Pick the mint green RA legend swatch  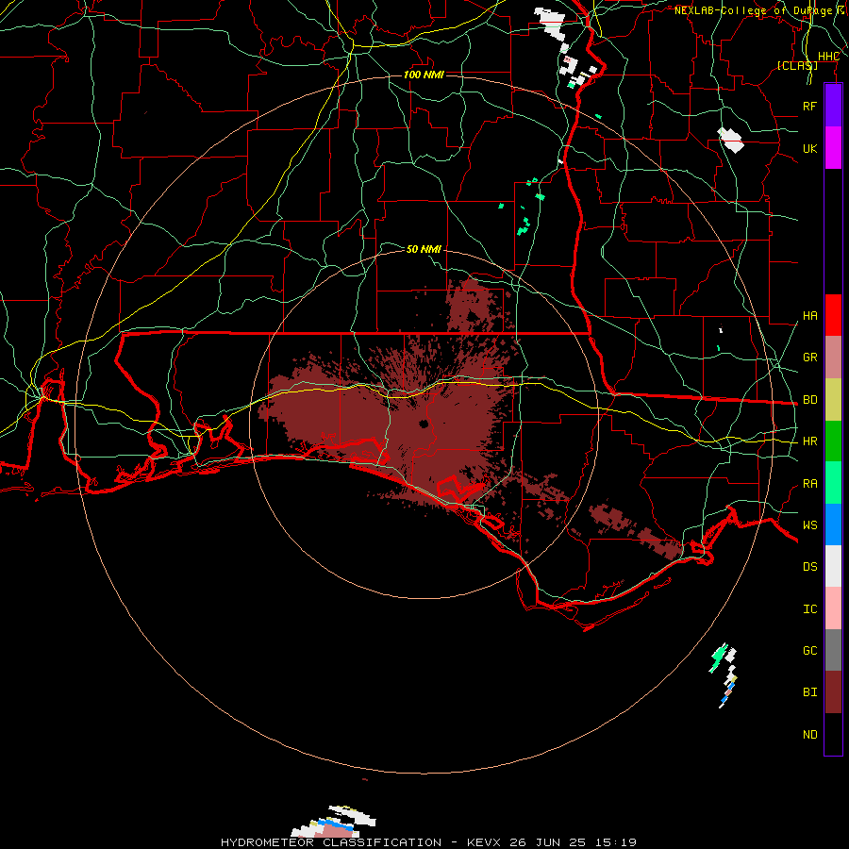(833, 483)
